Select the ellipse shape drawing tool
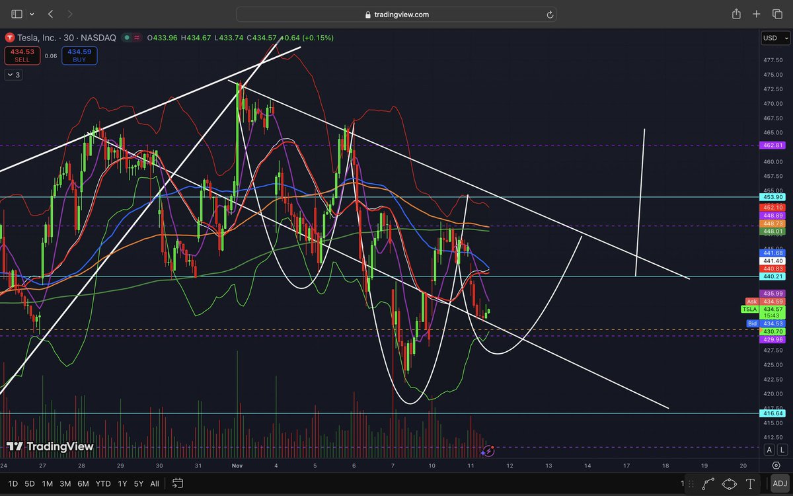 point(730,483)
